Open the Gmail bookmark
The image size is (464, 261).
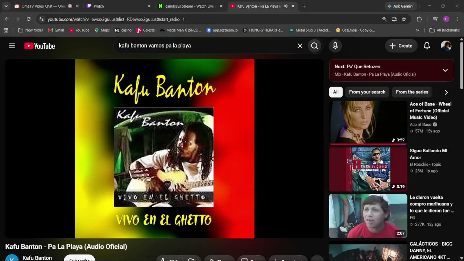point(56,30)
